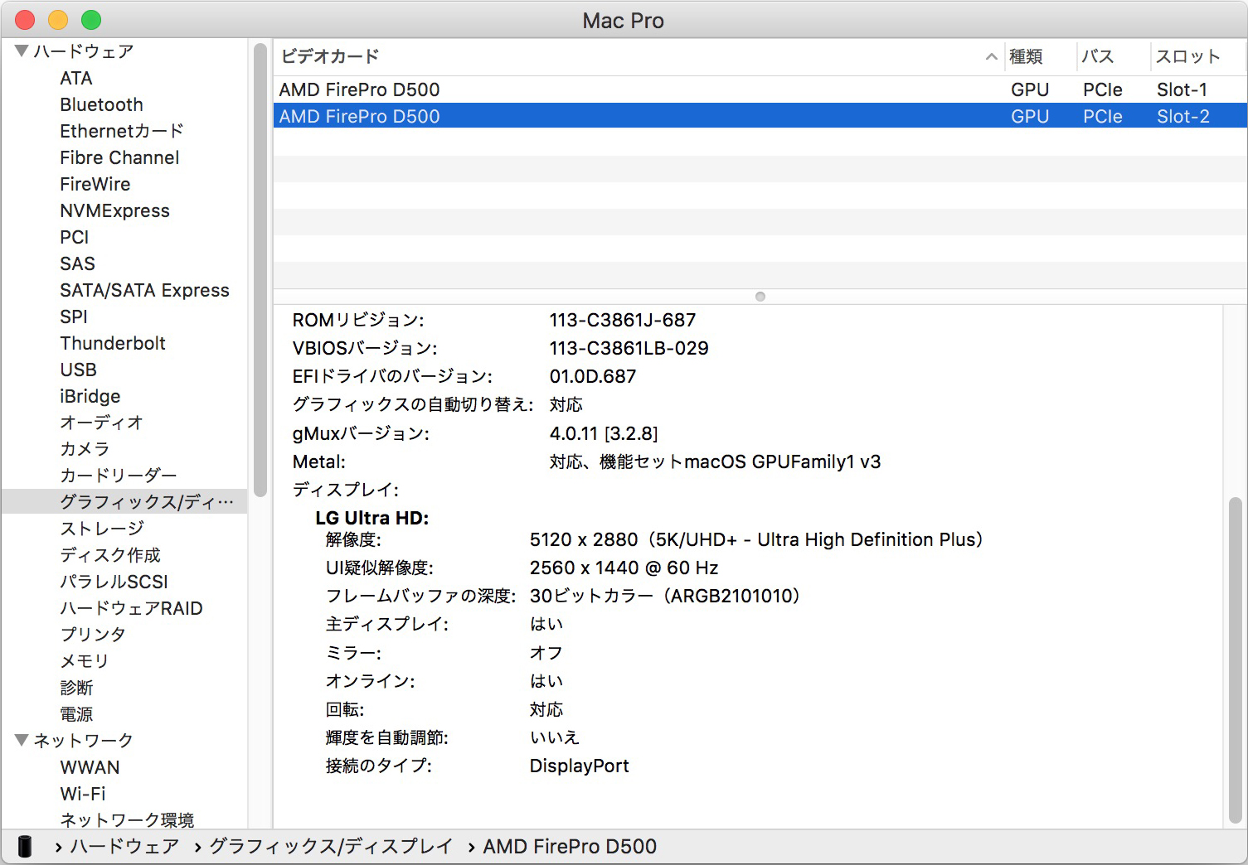Open Wi-Fi in the sidebar
1248x865 pixels.
pos(83,793)
